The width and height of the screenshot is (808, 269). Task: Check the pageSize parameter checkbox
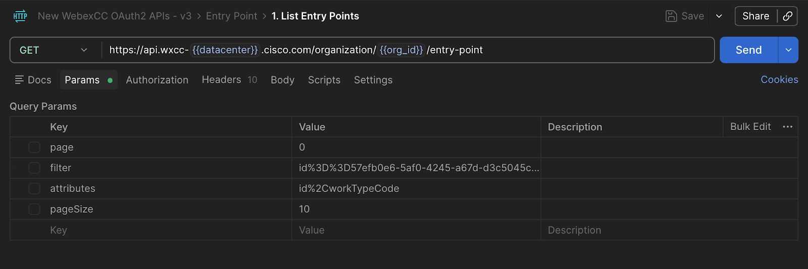tap(34, 209)
